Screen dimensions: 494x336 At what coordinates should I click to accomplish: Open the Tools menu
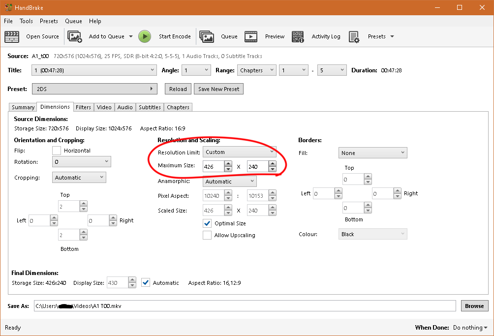pos(26,21)
